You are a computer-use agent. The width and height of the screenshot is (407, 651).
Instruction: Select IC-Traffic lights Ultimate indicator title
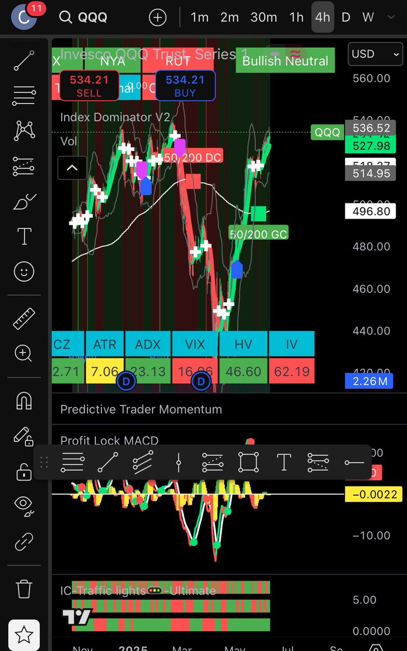pyautogui.click(x=138, y=590)
